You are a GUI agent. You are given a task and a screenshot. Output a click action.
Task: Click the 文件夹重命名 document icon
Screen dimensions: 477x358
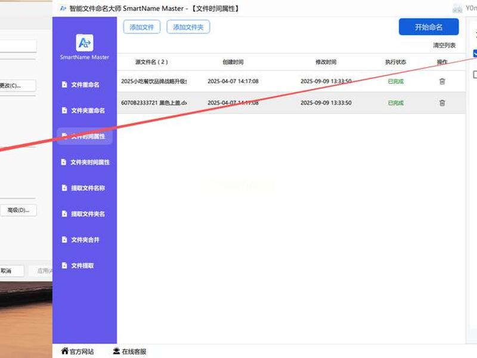pyautogui.click(x=64, y=110)
